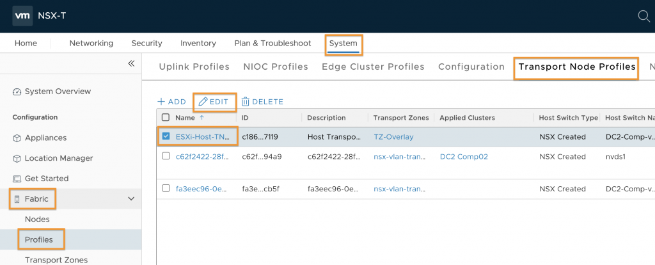
Task: Open the fa3eec96-0e profile link
Action: pos(201,189)
